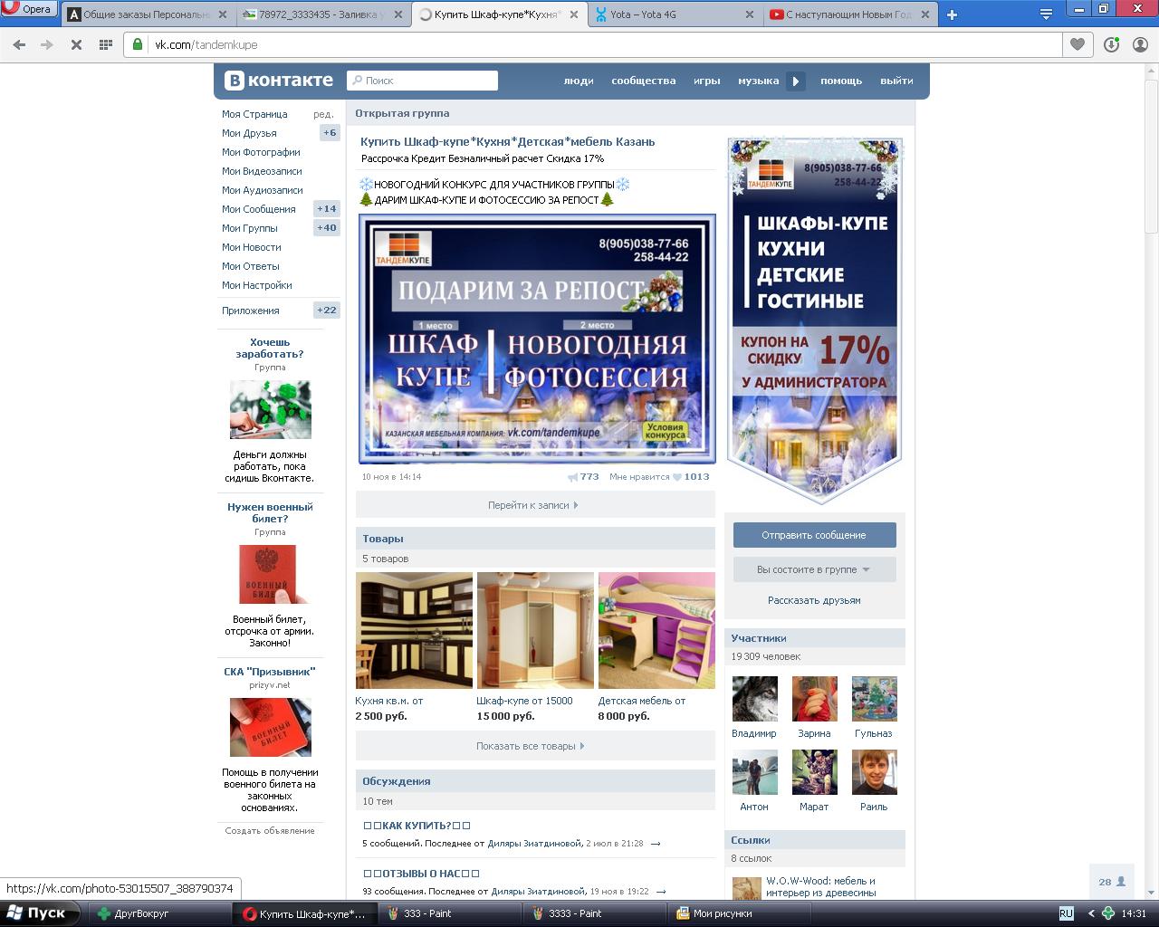Click the repost megaphone icon with 773
Image resolution: width=1159 pixels, height=927 pixels.
[x=573, y=477]
